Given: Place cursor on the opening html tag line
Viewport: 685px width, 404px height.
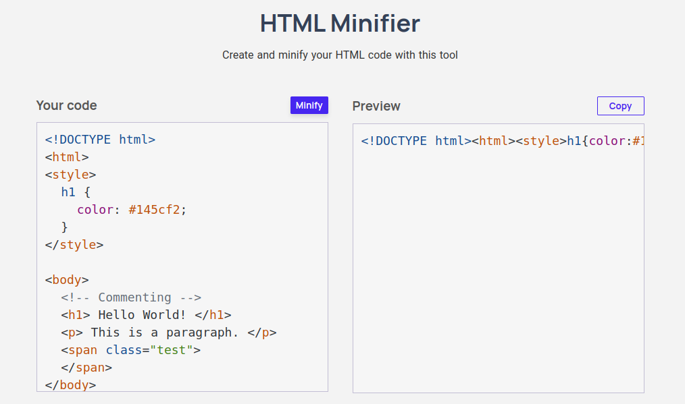Looking at the screenshot, I should coord(67,157).
